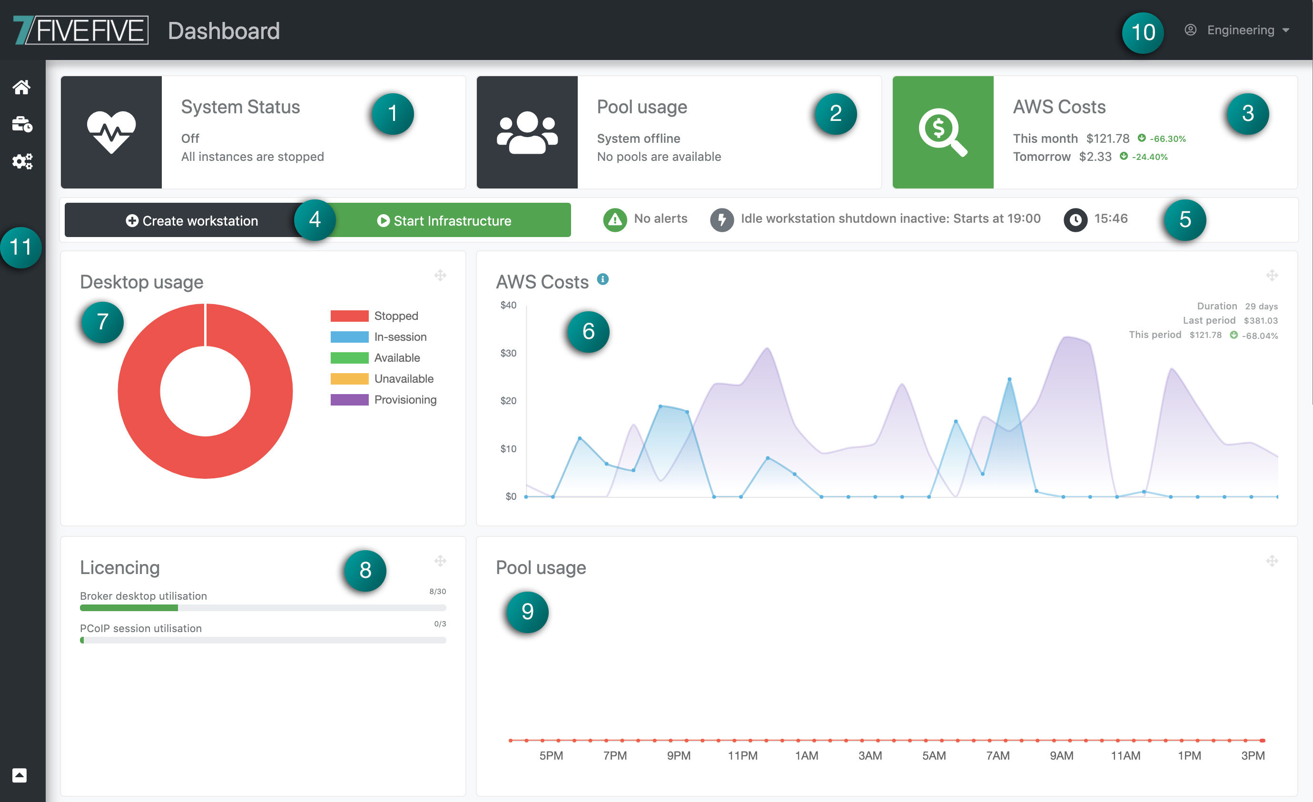Click the AWS Costs info icon
Viewport: 1313px width, 802px height.
point(602,279)
